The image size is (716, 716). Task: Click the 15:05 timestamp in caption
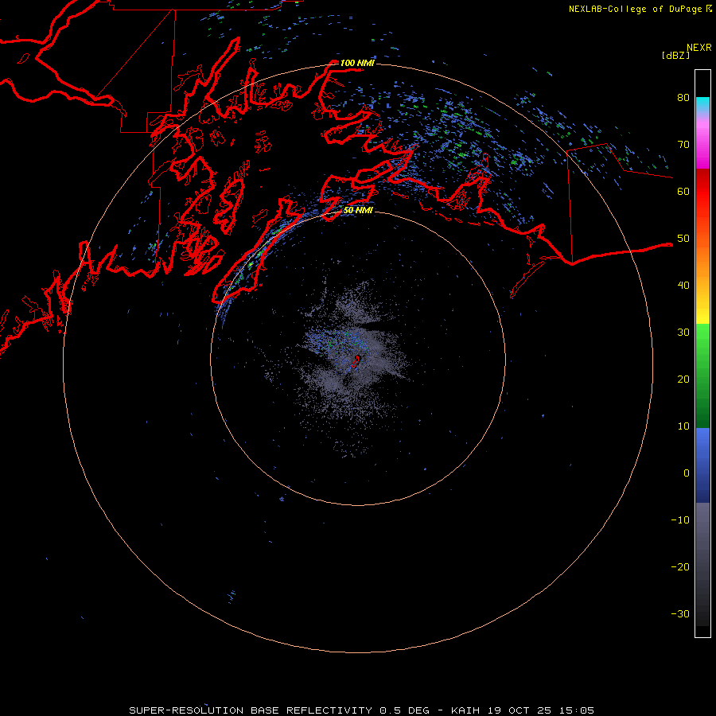pos(578,710)
